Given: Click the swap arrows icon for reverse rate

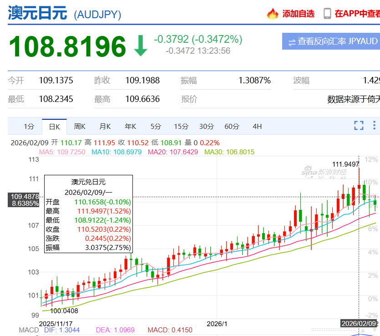Looking at the screenshot, I should (x=291, y=42).
